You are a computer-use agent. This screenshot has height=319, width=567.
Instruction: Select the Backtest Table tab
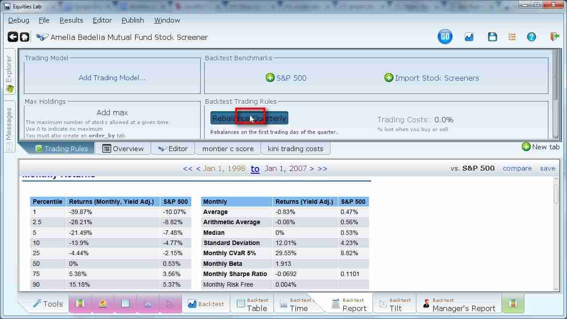click(x=252, y=304)
